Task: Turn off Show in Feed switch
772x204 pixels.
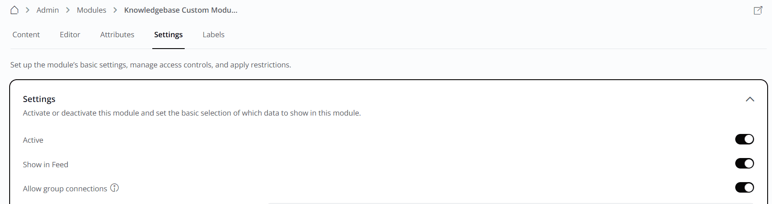Action: click(x=744, y=164)
